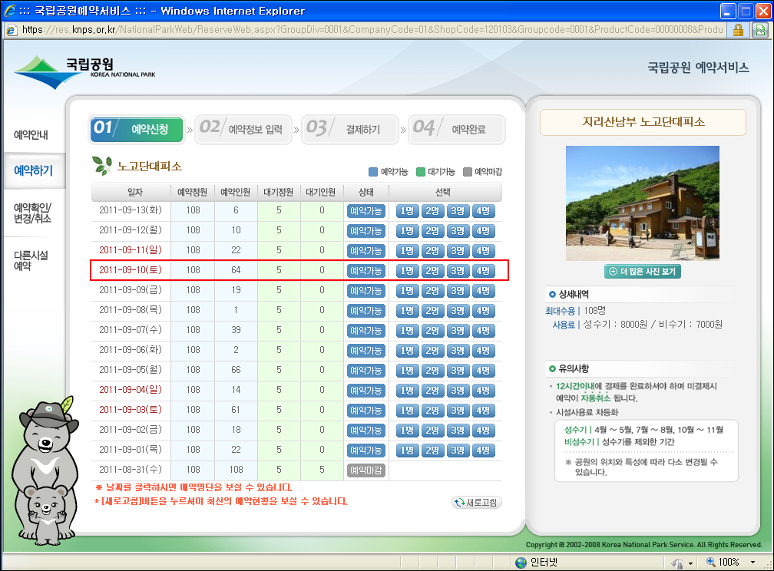Click the 새로고침 refresh icon button

point(477,503)
